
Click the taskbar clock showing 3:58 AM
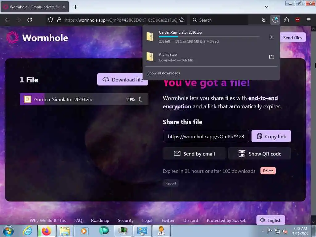pos(300,231)
